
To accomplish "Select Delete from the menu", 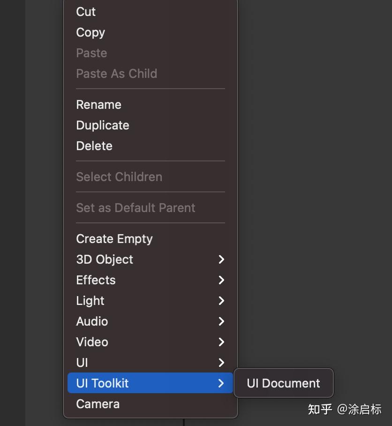I will tap(94, 145).
